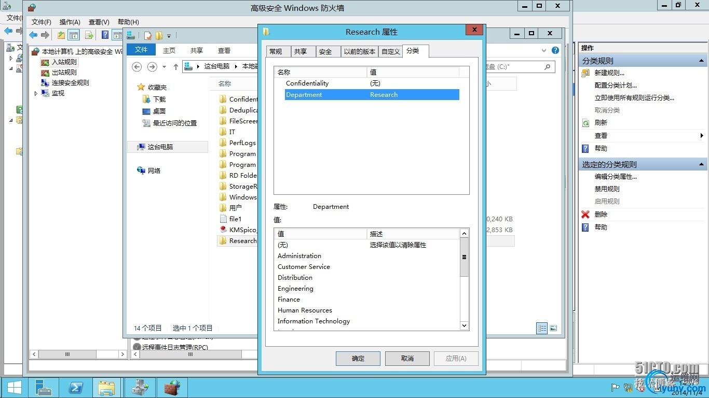Viewport: 709px width, 398px height.
Task: Click the magnifier icon in Explorer's search box
Action: point(547,67)
